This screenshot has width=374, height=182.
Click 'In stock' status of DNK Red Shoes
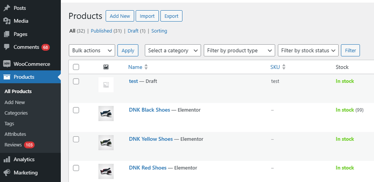[x=345, y=168]
